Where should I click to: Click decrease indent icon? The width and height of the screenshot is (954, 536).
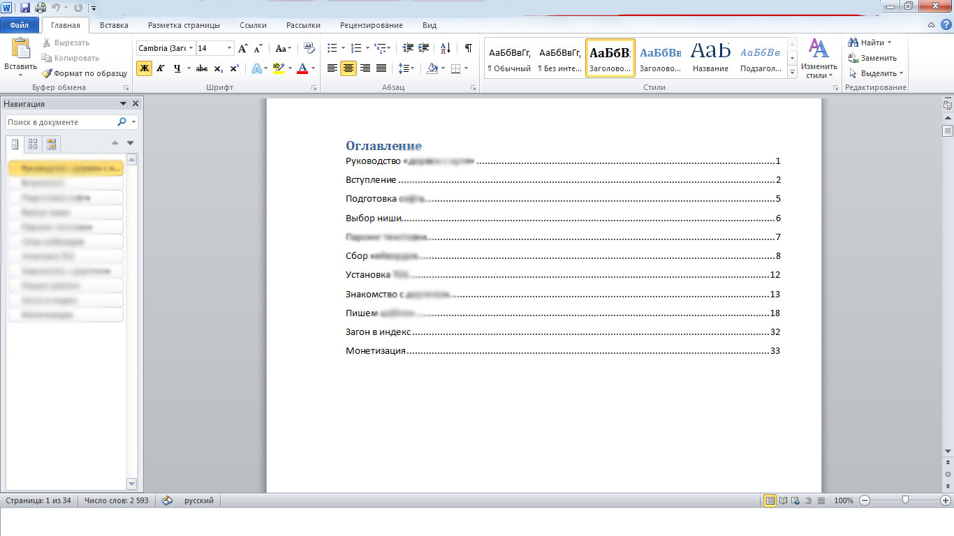pos(408,48)
